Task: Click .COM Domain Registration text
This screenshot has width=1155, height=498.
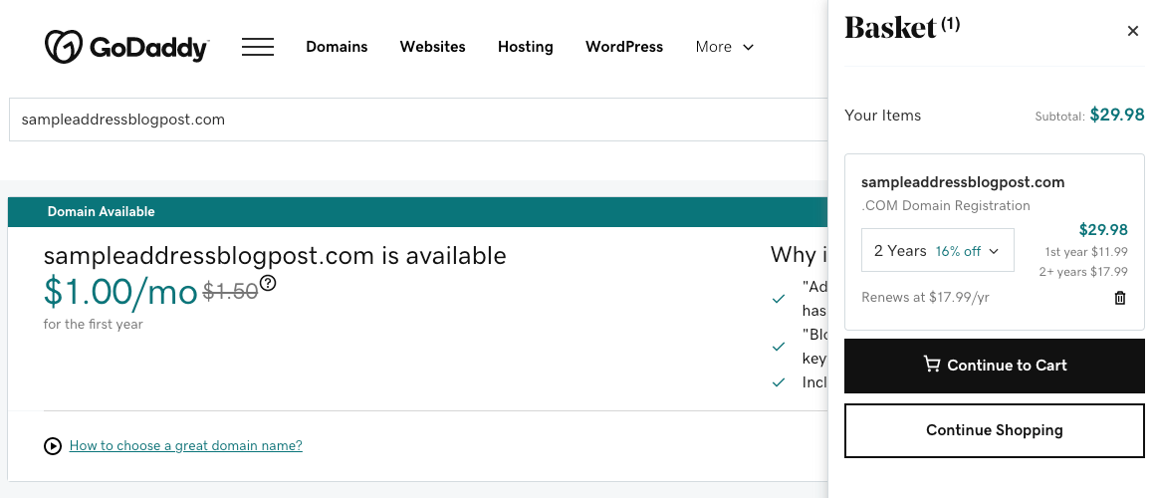Action: point(946,205)
